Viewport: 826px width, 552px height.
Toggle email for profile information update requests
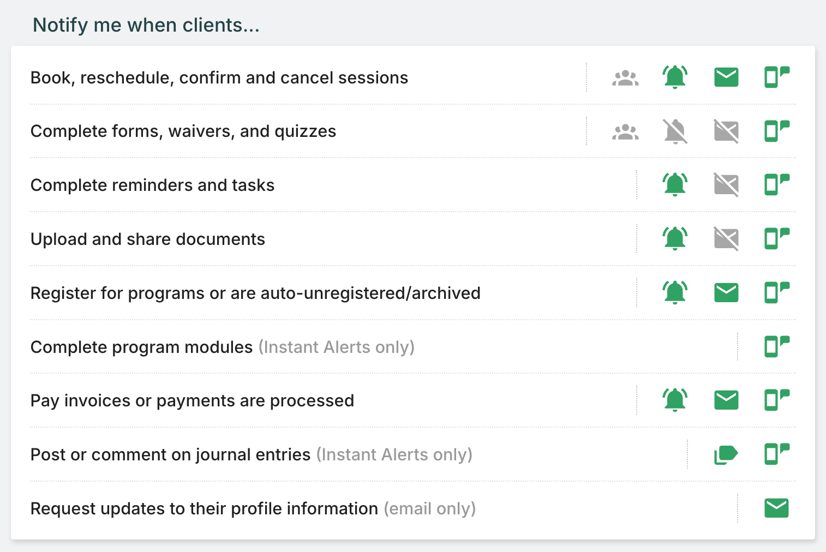[776, 508]
